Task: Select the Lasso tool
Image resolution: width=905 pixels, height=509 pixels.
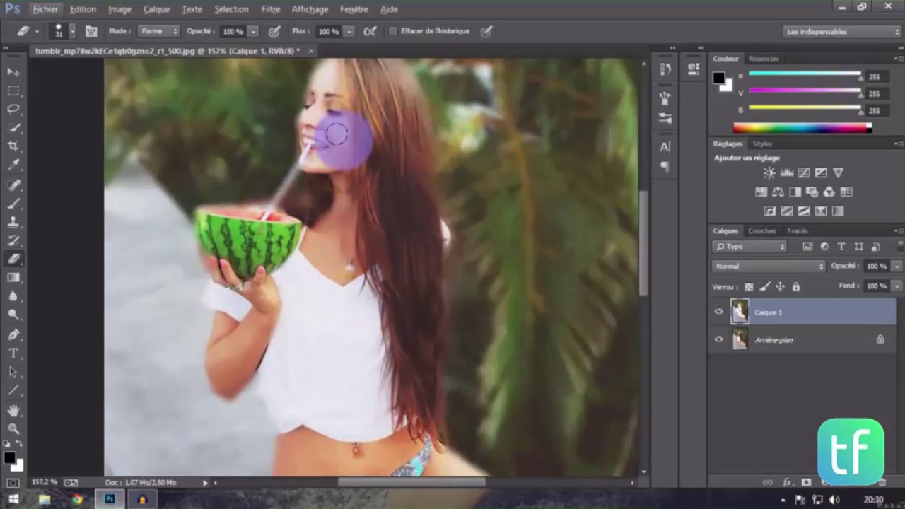Action: click(x=13, y=109)
